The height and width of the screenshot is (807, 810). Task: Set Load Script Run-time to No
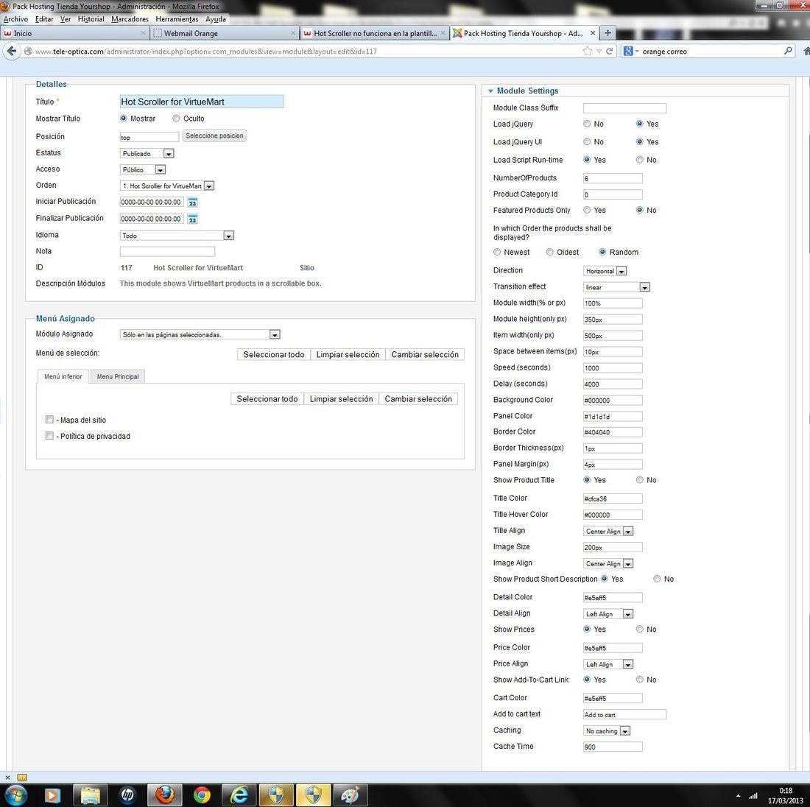tap(639, 160)
